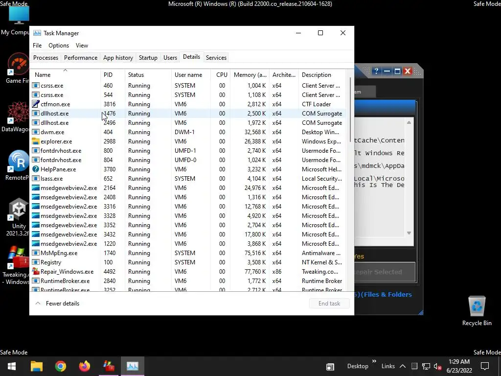Viewport: 501px width, 376px height.
Task: Click the ctfmon.exe pencil process icon
Action: (x=36, y=104)
